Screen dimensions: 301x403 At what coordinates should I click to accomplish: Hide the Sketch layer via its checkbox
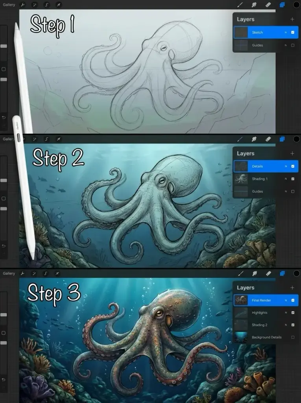(x=293, y=32)
